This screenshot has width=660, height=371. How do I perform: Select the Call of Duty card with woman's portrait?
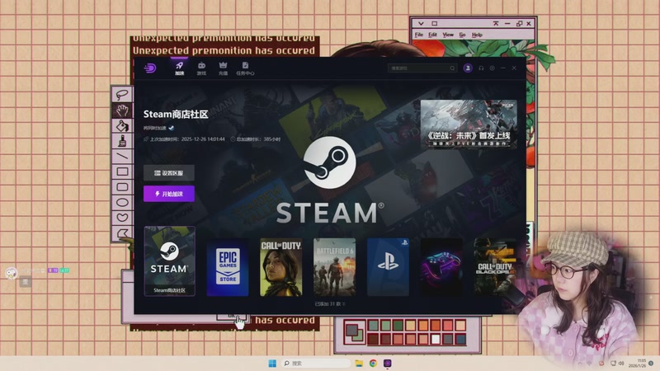[x=280, y=267]
